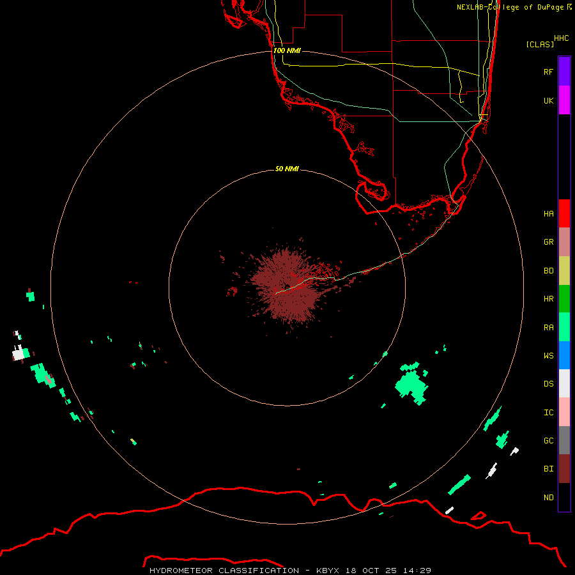Screen dimensions: 575x575
Task: Click the magenta UK legend swatch
Action: pos(564,100)
